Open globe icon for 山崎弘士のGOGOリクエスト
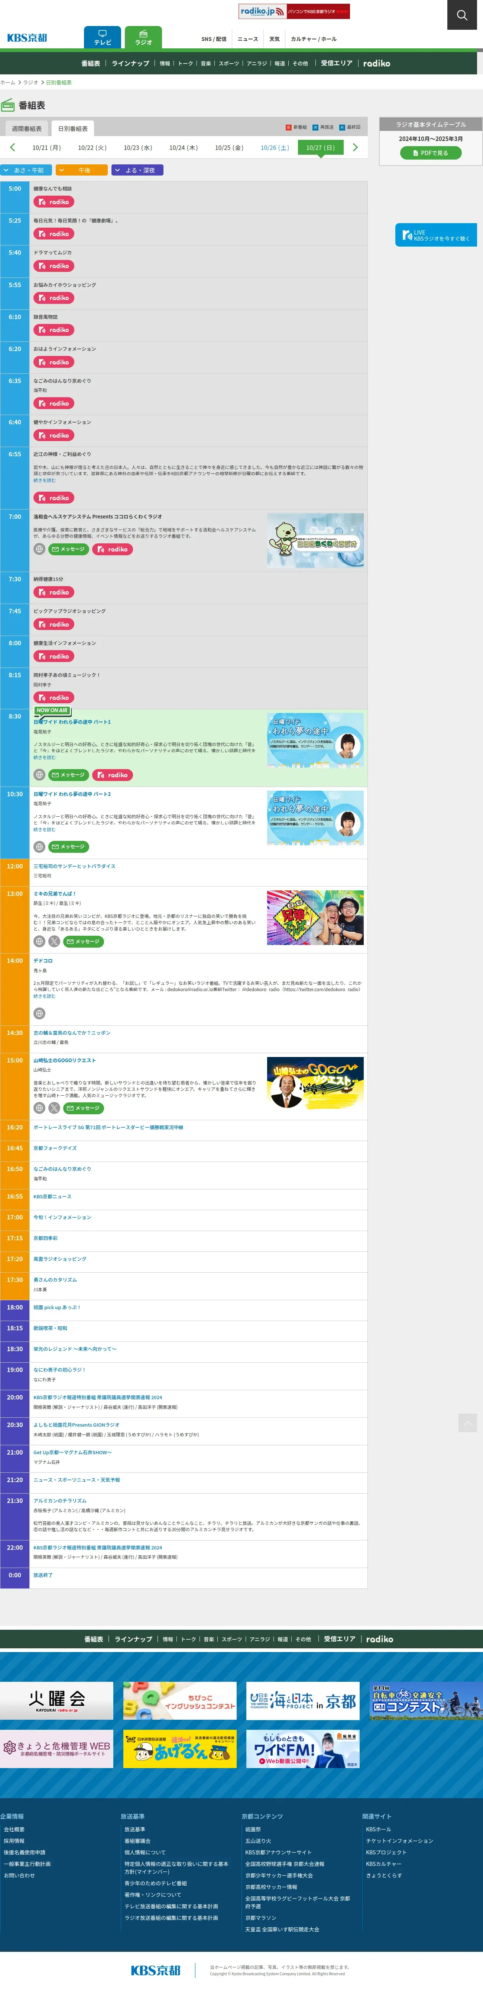483x1989 pixels. tap(39, 1108)
